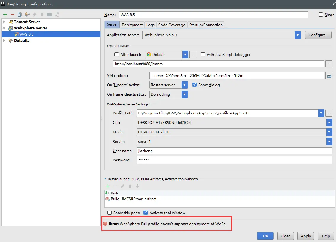Open the Server dropdown showing server1
Image resolution: width=336 pixels, height=242 pixels.
coord(329,142)
